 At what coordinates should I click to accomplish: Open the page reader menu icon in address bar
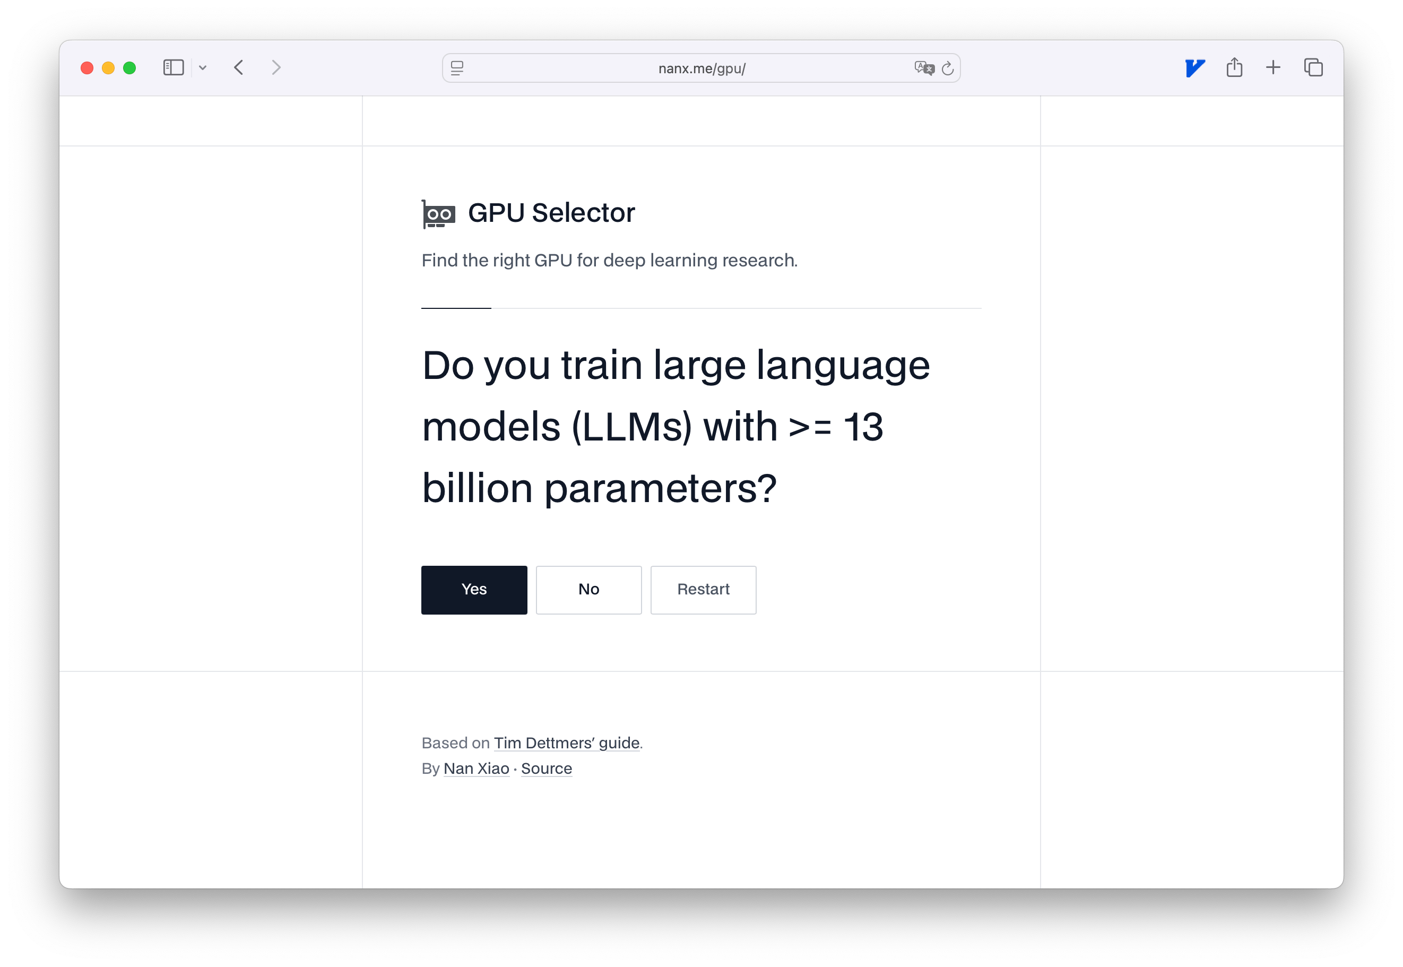[457, 68]
